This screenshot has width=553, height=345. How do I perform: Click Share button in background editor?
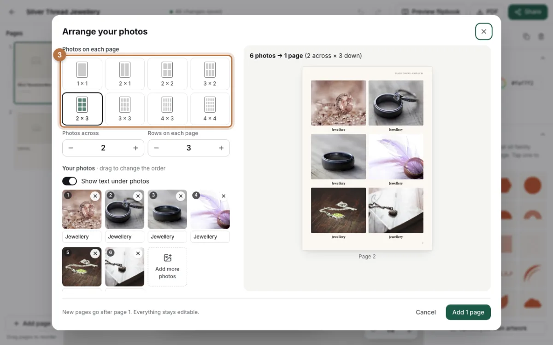(x=528, y=12)
